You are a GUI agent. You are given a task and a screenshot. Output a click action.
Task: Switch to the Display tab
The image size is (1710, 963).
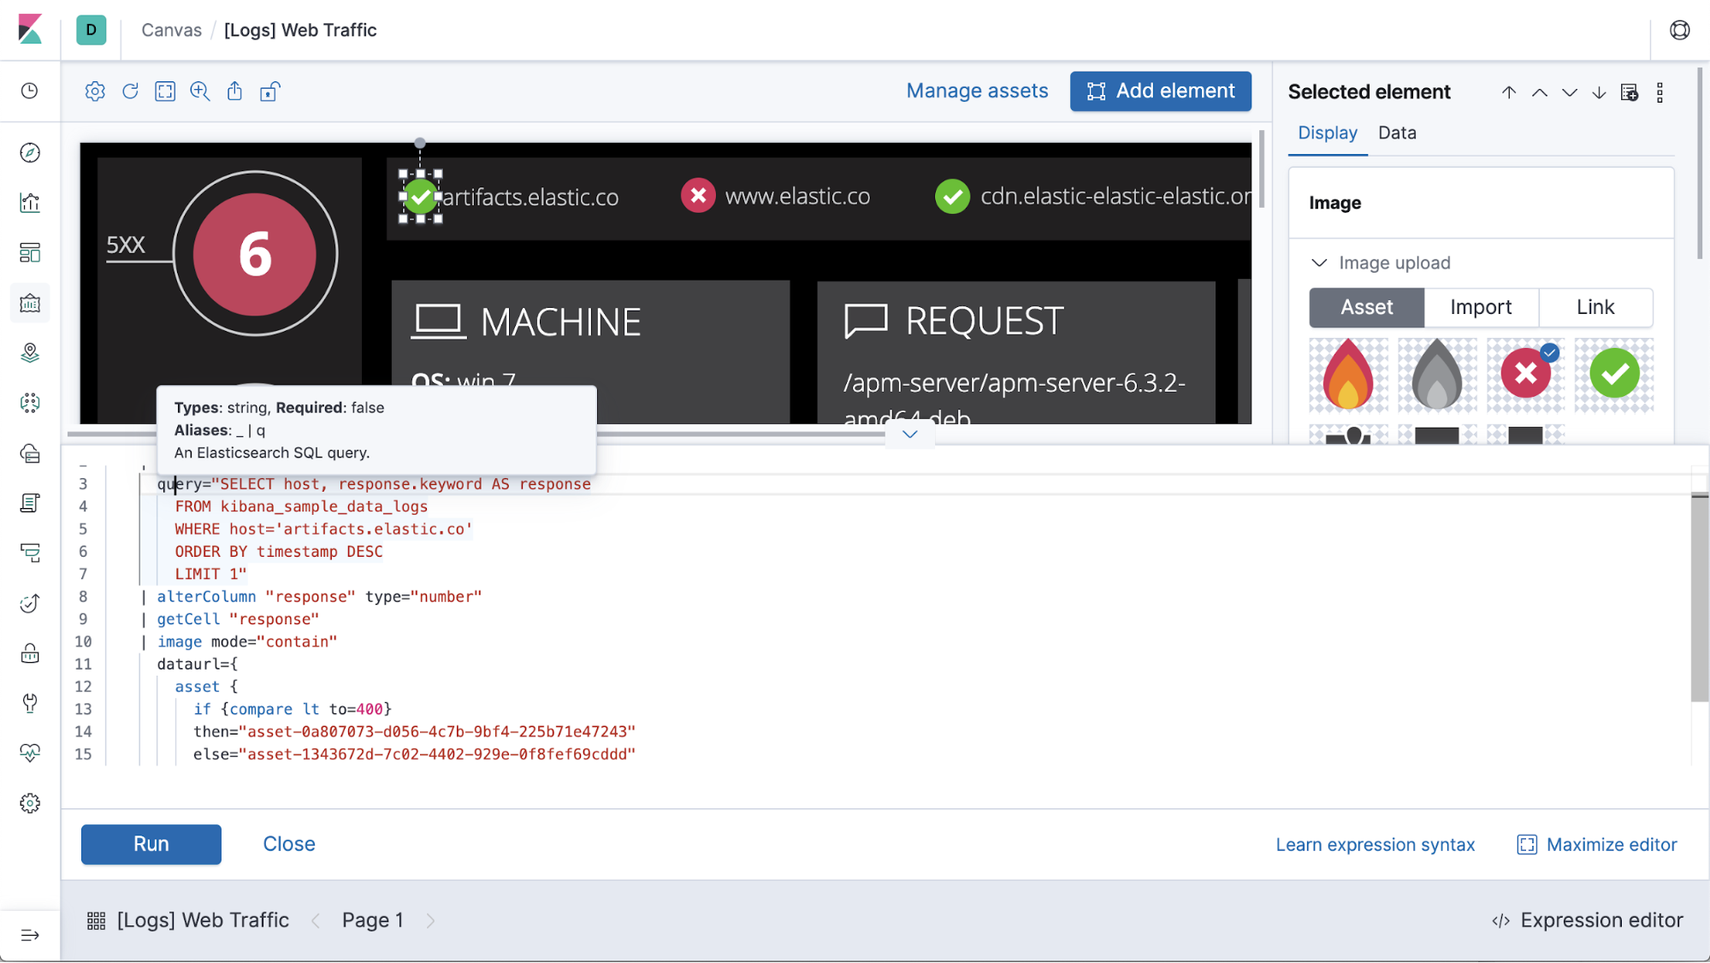point(1327,133)
